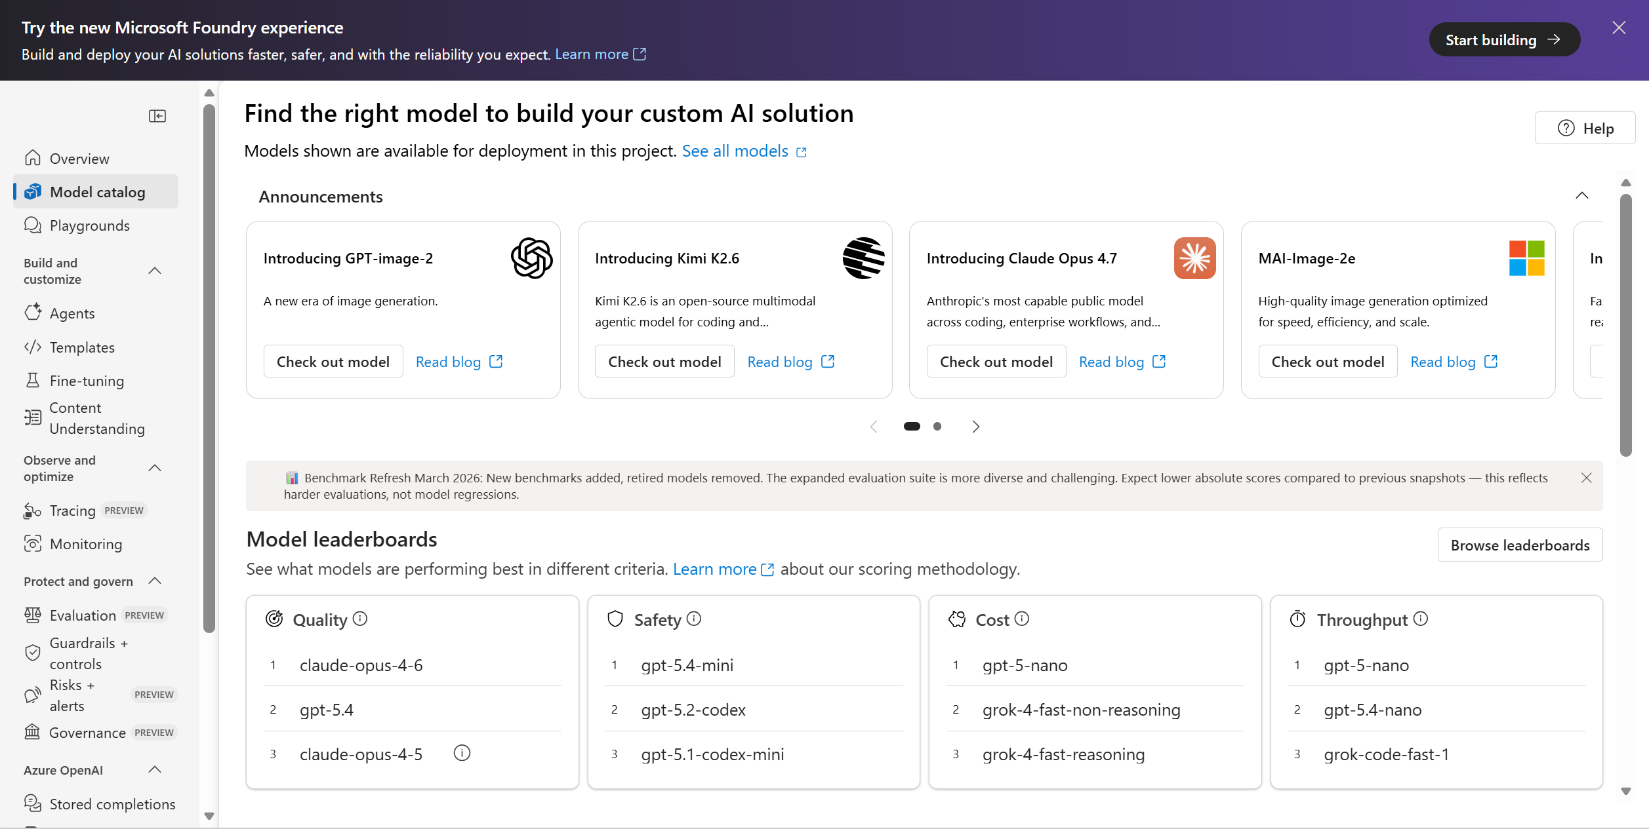This screenshot has width=1649, height=829.
Task: Go to next announcements carousel page
Action: click(x=975, y=427)
